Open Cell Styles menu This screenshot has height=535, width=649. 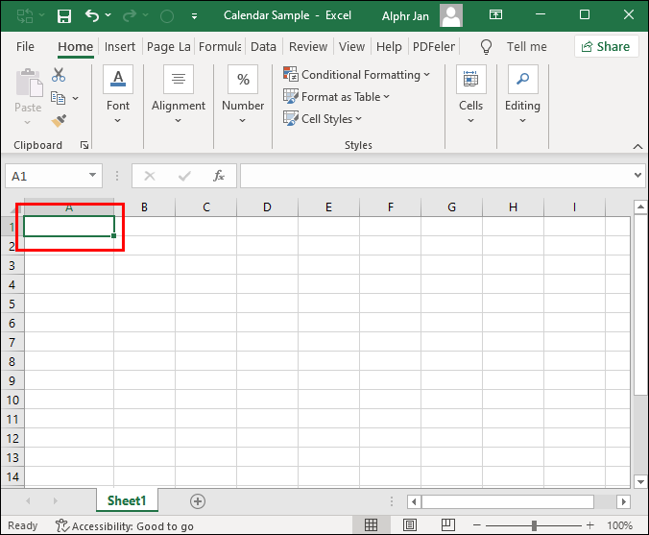[x=323, y=119]
